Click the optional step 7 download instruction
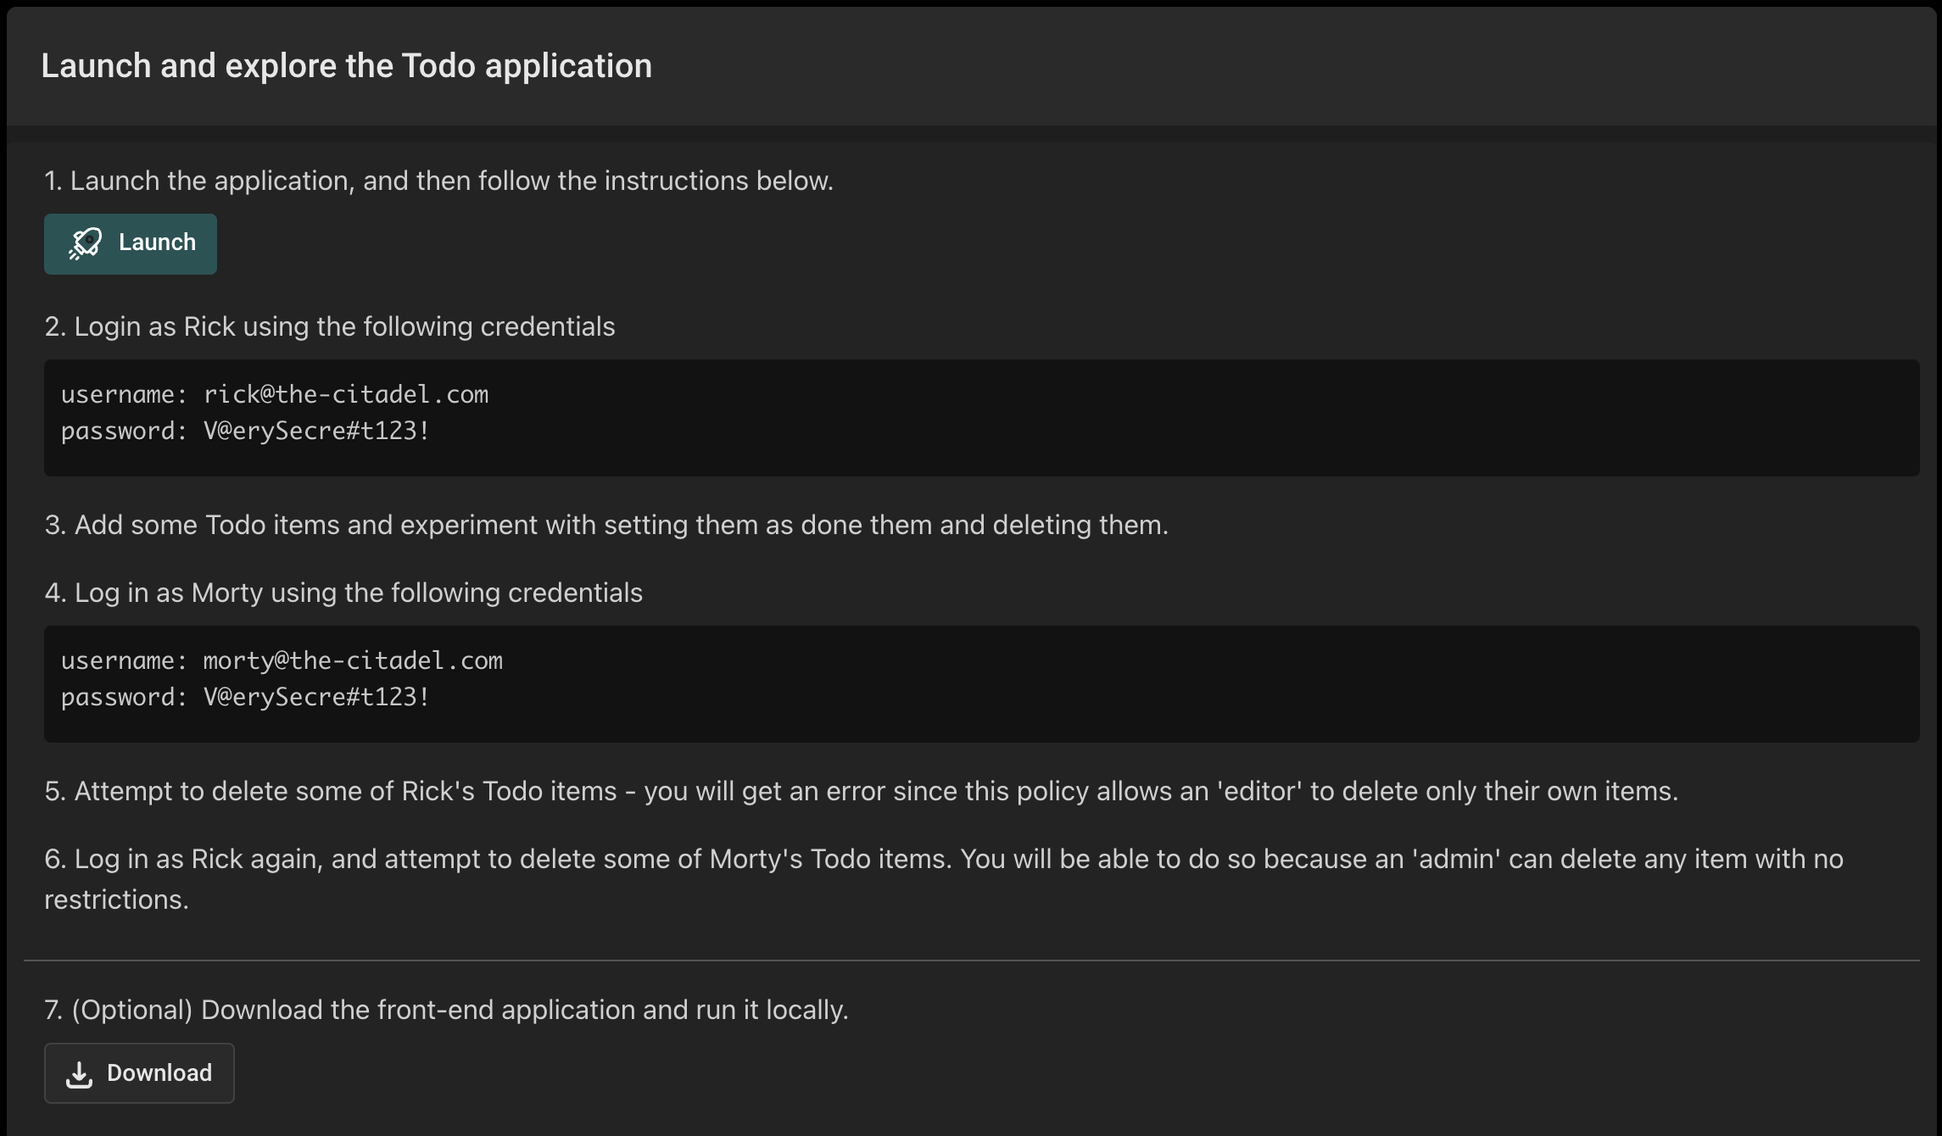Viewport: 1942px width, 1136px height. point(446,1010)
